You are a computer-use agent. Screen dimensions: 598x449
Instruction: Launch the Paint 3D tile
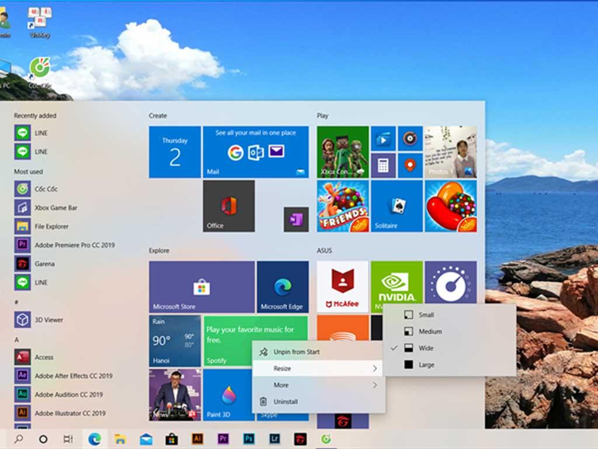tap(228, 398)
